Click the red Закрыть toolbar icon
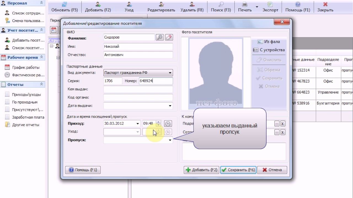 click(325, 4)
